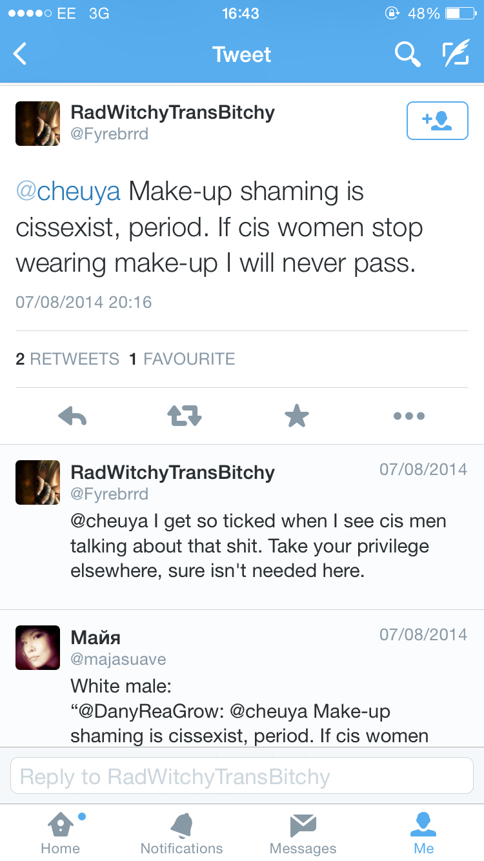This screenshot has height=861, width=484.
Task: Open search with magnifying glass icon
Action: [407, 54]
